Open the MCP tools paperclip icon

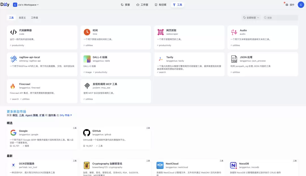[x=87, y=86]
